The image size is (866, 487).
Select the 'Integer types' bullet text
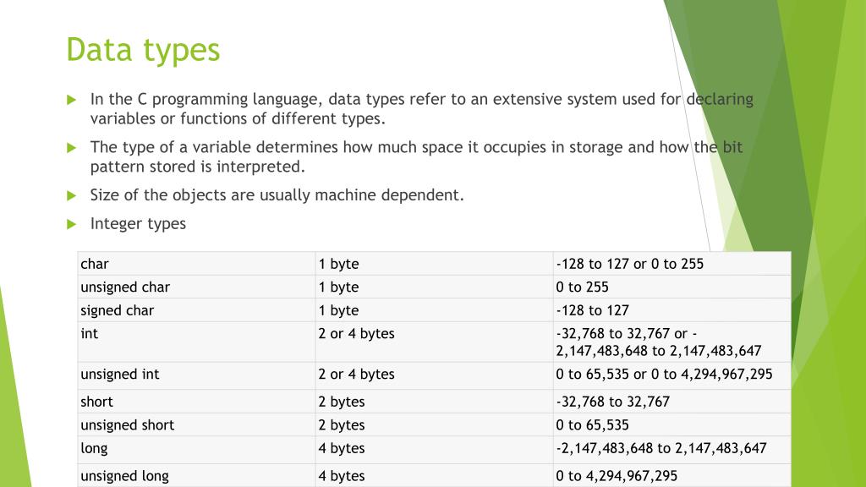coord(138,223)
